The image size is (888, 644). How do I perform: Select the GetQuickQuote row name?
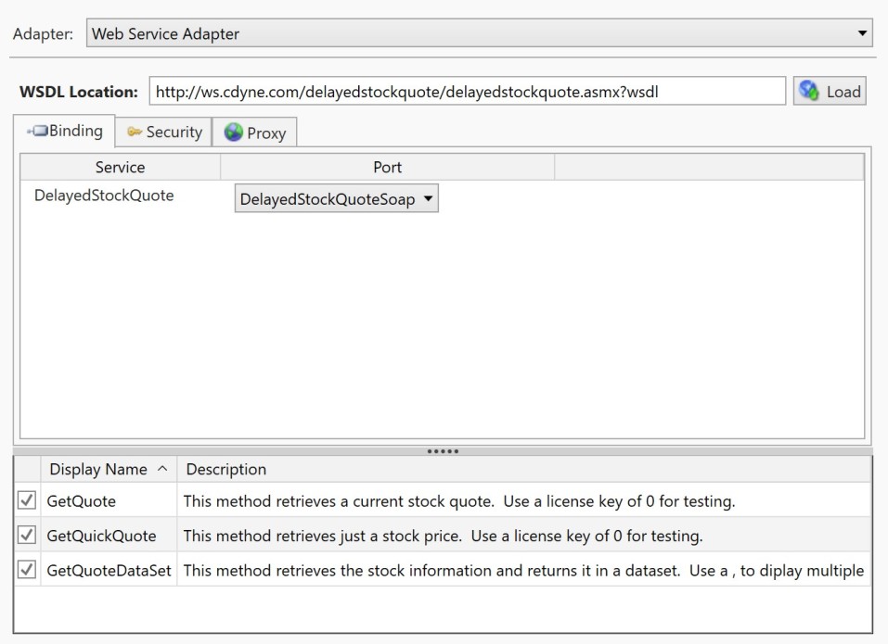click(101, 536)
